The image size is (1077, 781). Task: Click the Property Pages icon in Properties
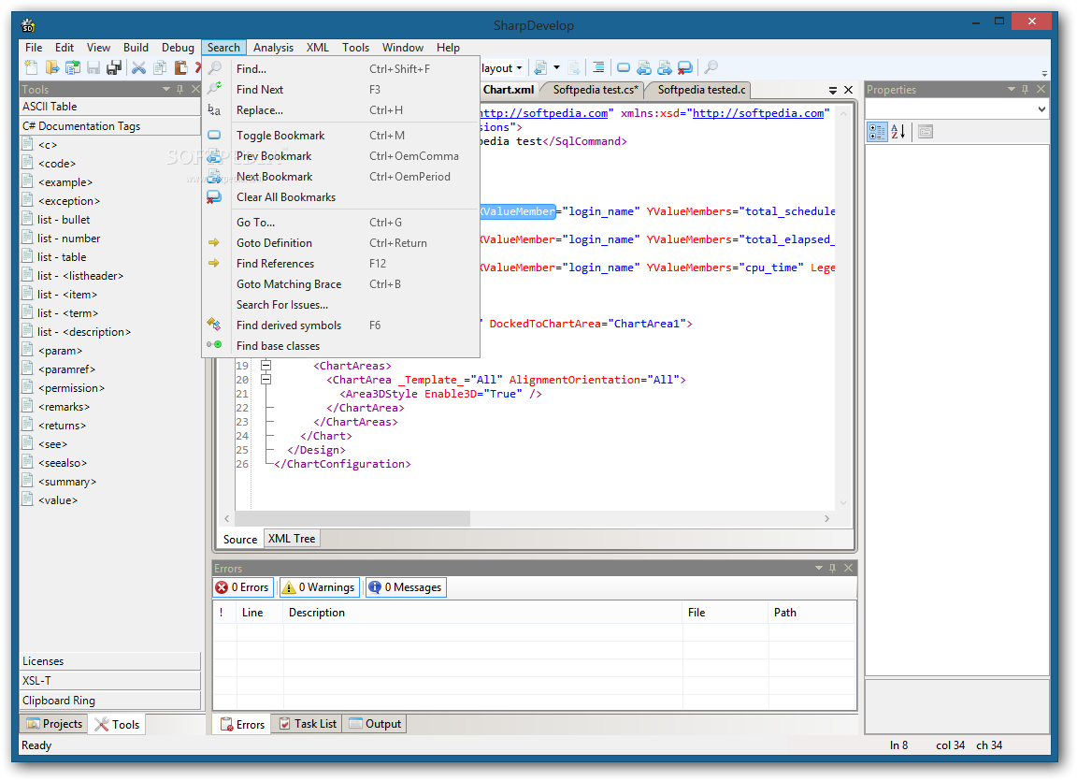[x=926, y=132]
